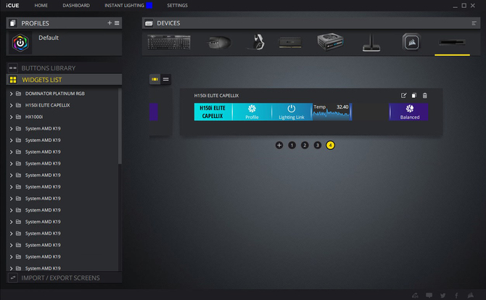Screen dimensions: 486x300
Task: Open the Profiles options menu icon
Action: point(117,23)
